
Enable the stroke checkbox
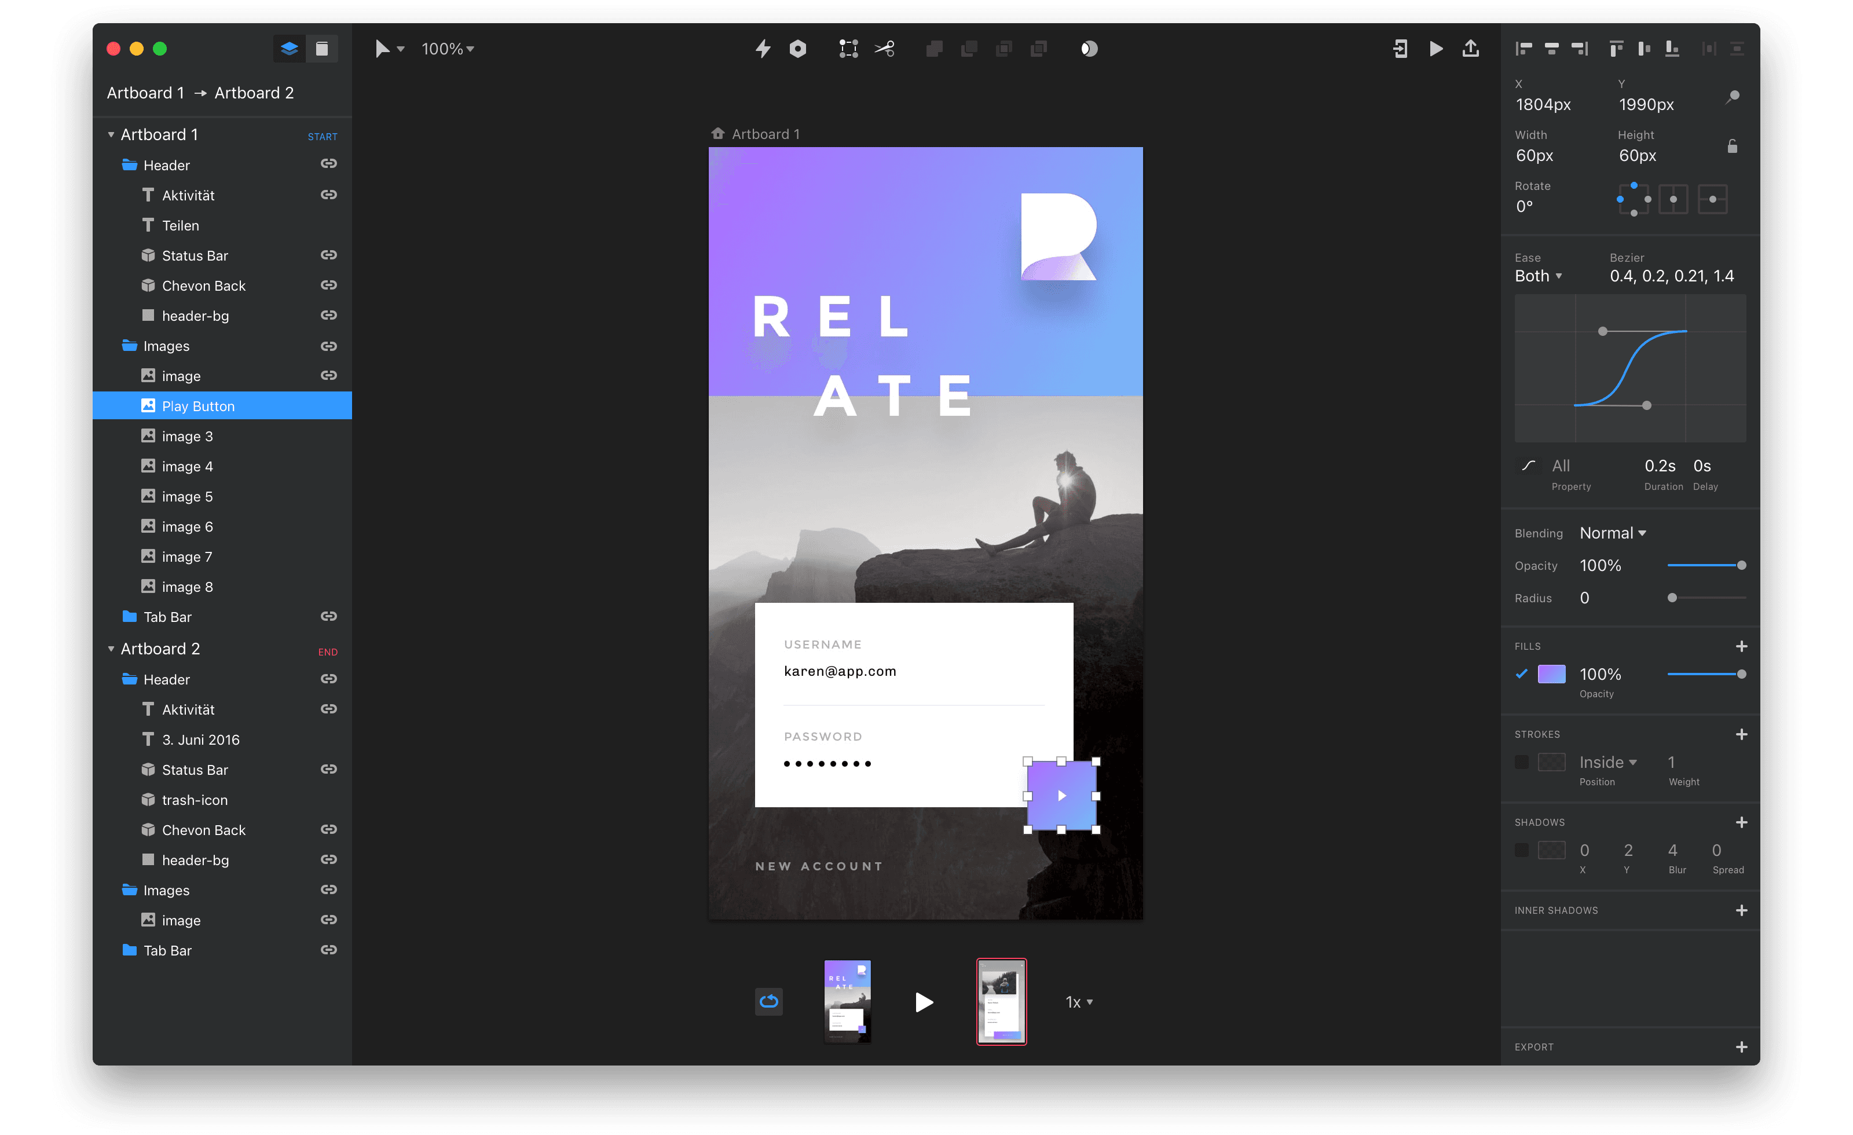click(1521, 762)
